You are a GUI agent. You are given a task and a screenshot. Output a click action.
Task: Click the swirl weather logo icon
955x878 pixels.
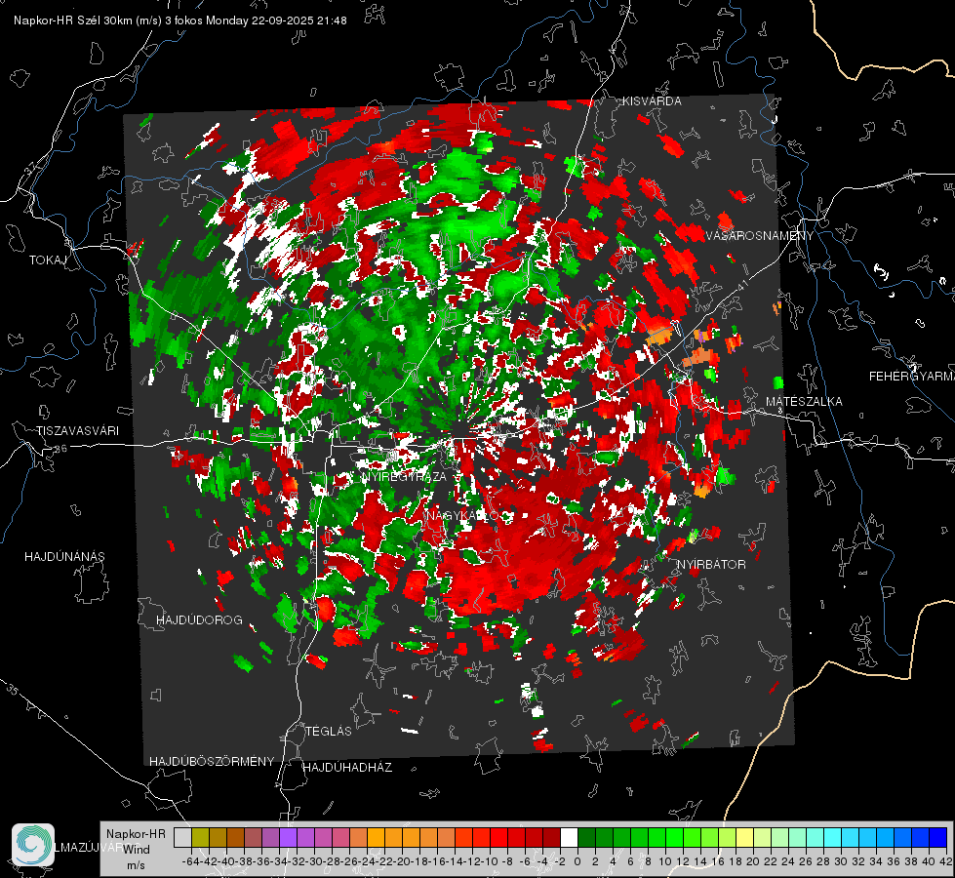coord(33,845)
